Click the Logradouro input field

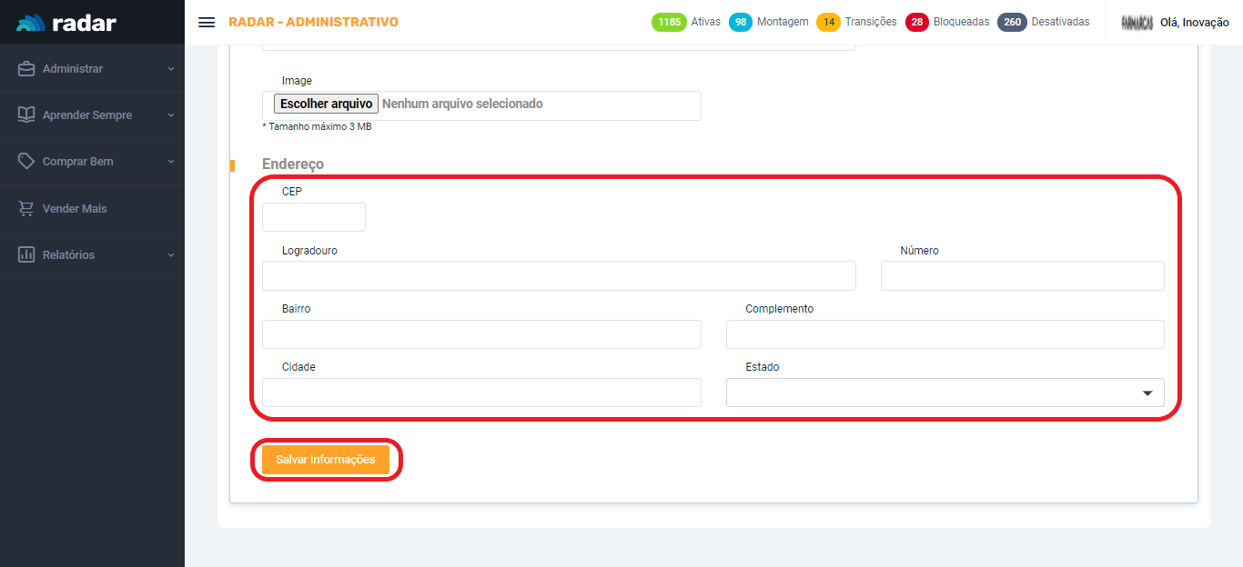[x=559, y=276]
